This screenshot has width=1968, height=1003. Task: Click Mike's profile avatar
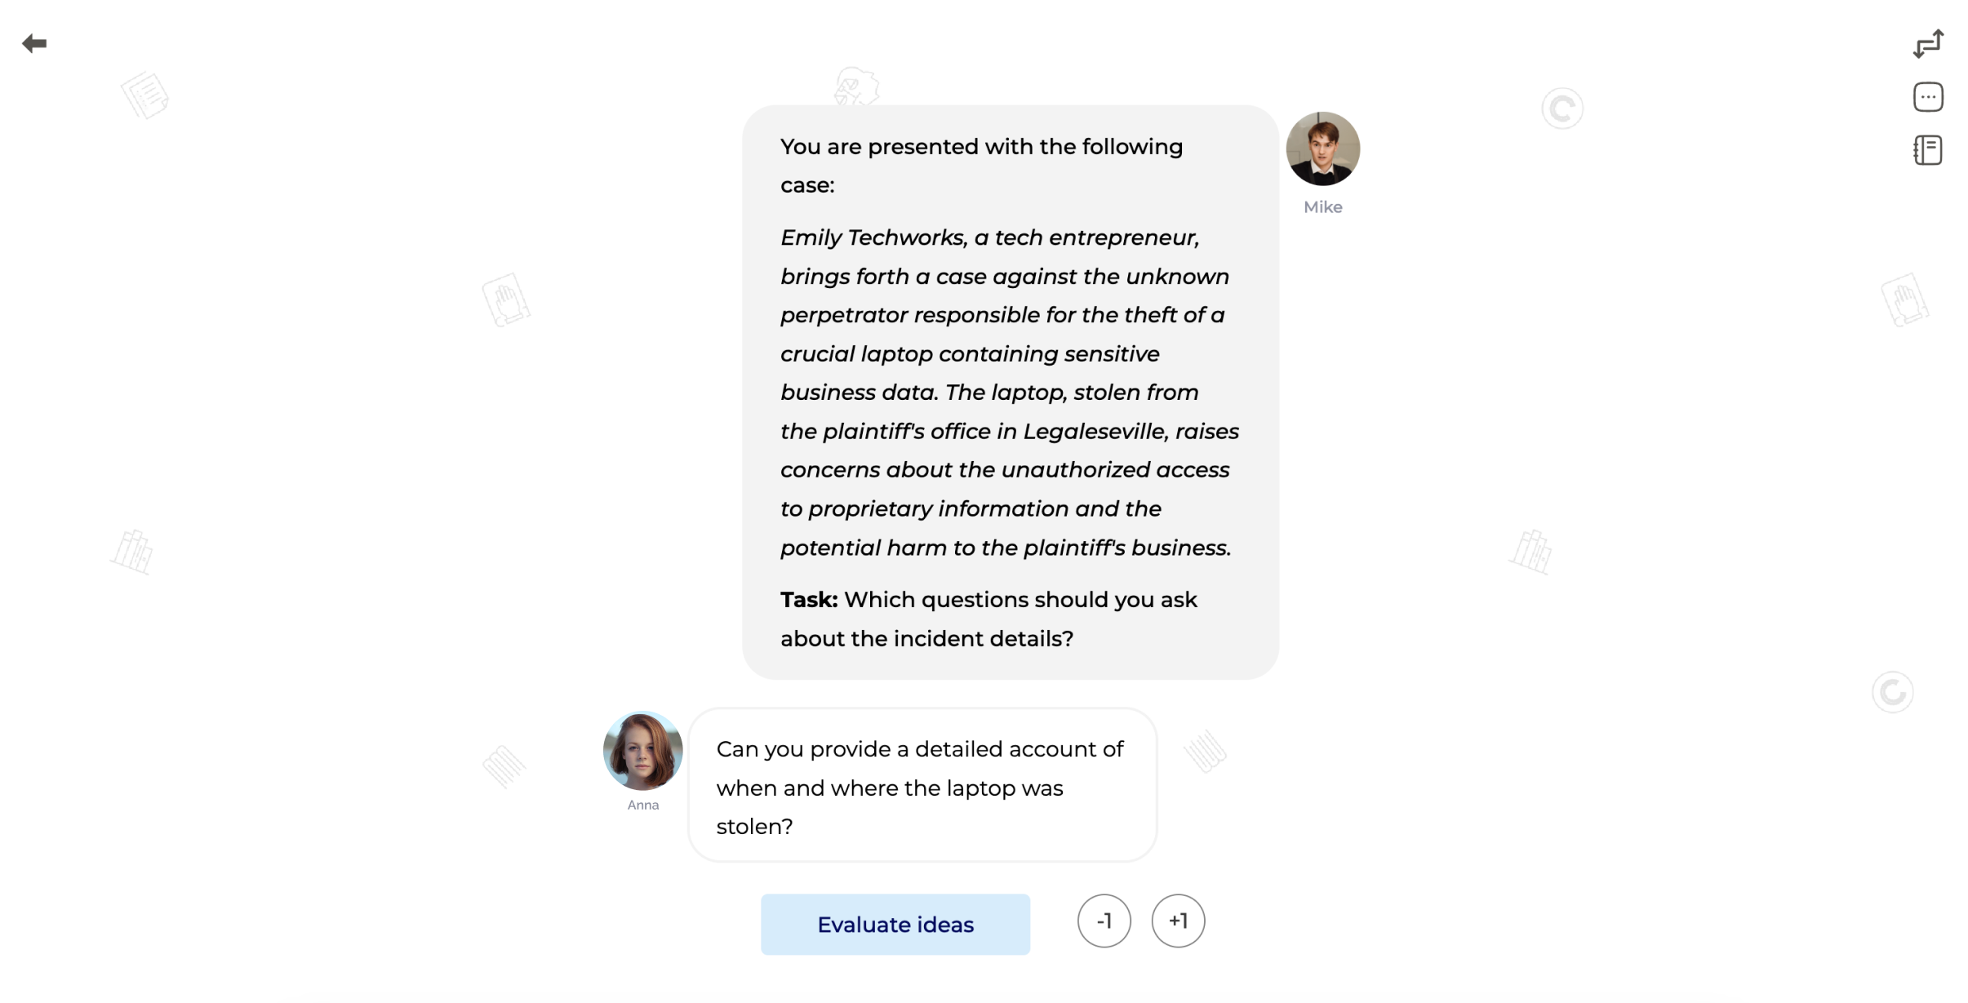click(1322, 149)
